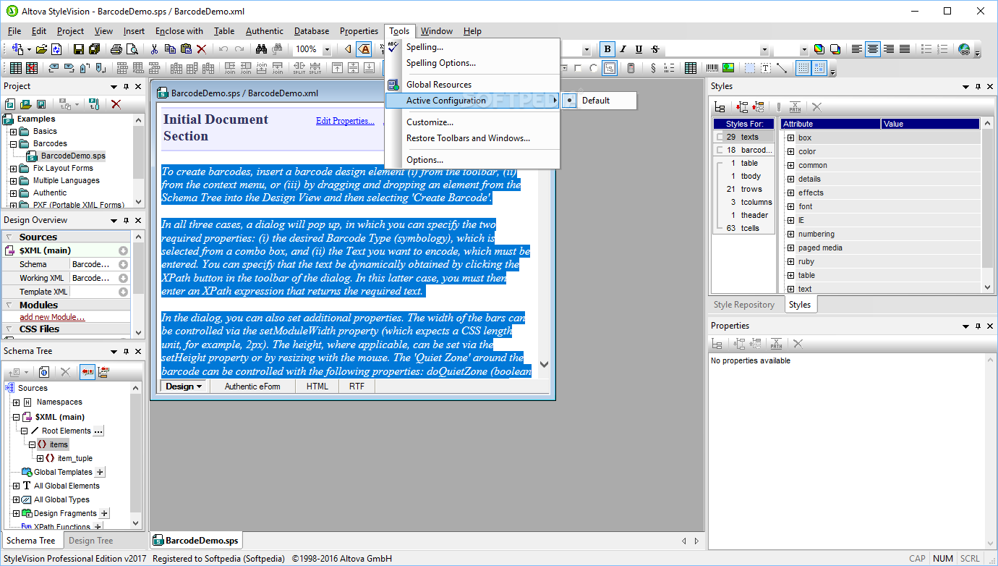
Task: Open a design file via folder icon
Action: point(41,49)
